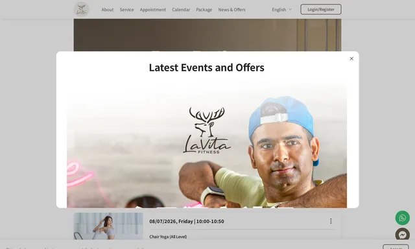
Task: Navigate to Appointment
Action: (153, 10)
